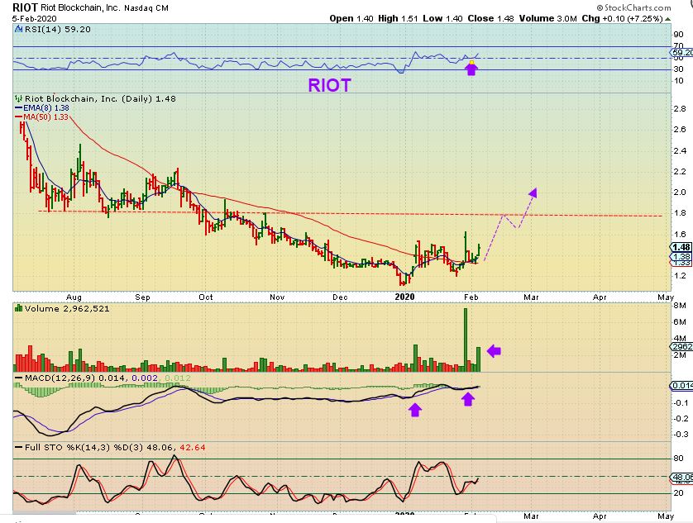Click the 'Riot Blockchain, Inc. (Daily) 1.48' legend
693x523 pixels.
tap(100, 98)
